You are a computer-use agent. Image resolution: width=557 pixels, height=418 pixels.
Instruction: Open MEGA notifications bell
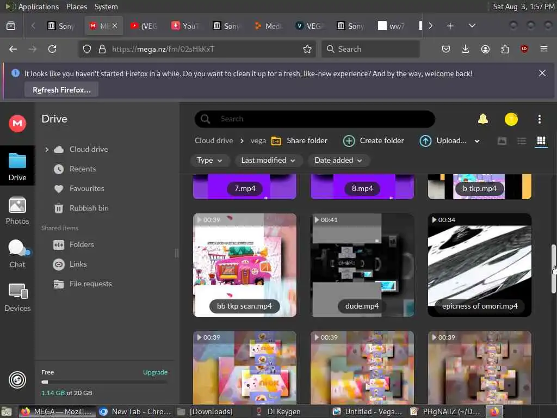pyautogui.click(x=483, y=119)
